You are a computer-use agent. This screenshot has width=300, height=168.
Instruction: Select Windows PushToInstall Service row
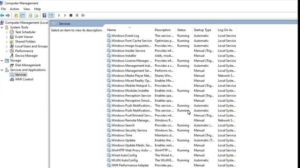[x=172, y=115]
